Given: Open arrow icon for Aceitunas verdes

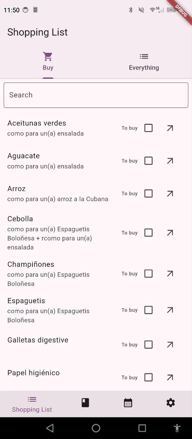Looking at the screenshot, I should pyautogui.click(x=170, y=128).
